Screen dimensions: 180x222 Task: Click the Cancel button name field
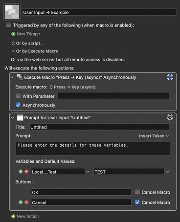click(x=81, y=202)
